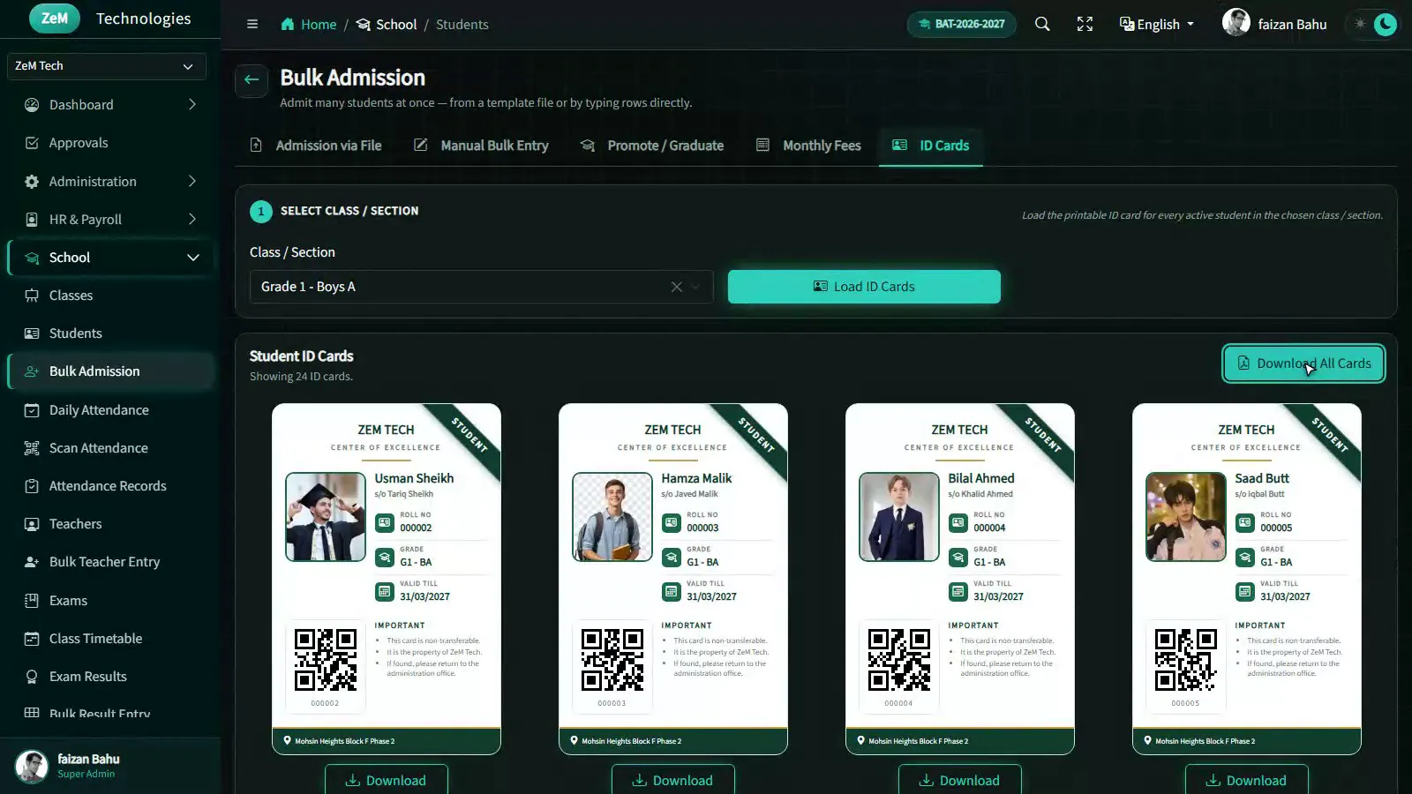Click ZeM logo in sidebar header
This screenshot has height=794, width=1412.
(54, 19)
